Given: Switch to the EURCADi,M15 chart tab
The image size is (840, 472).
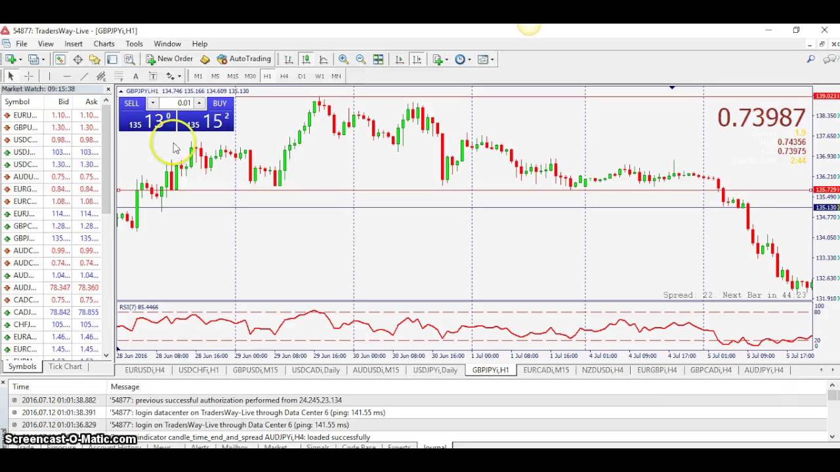Looking at the screenshot, I should pos(545,370).
